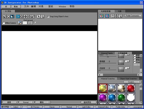Toggle the checkbox beside the background map button
The height and width of the screenshot is (109, 144).
(x=35, y=22)
